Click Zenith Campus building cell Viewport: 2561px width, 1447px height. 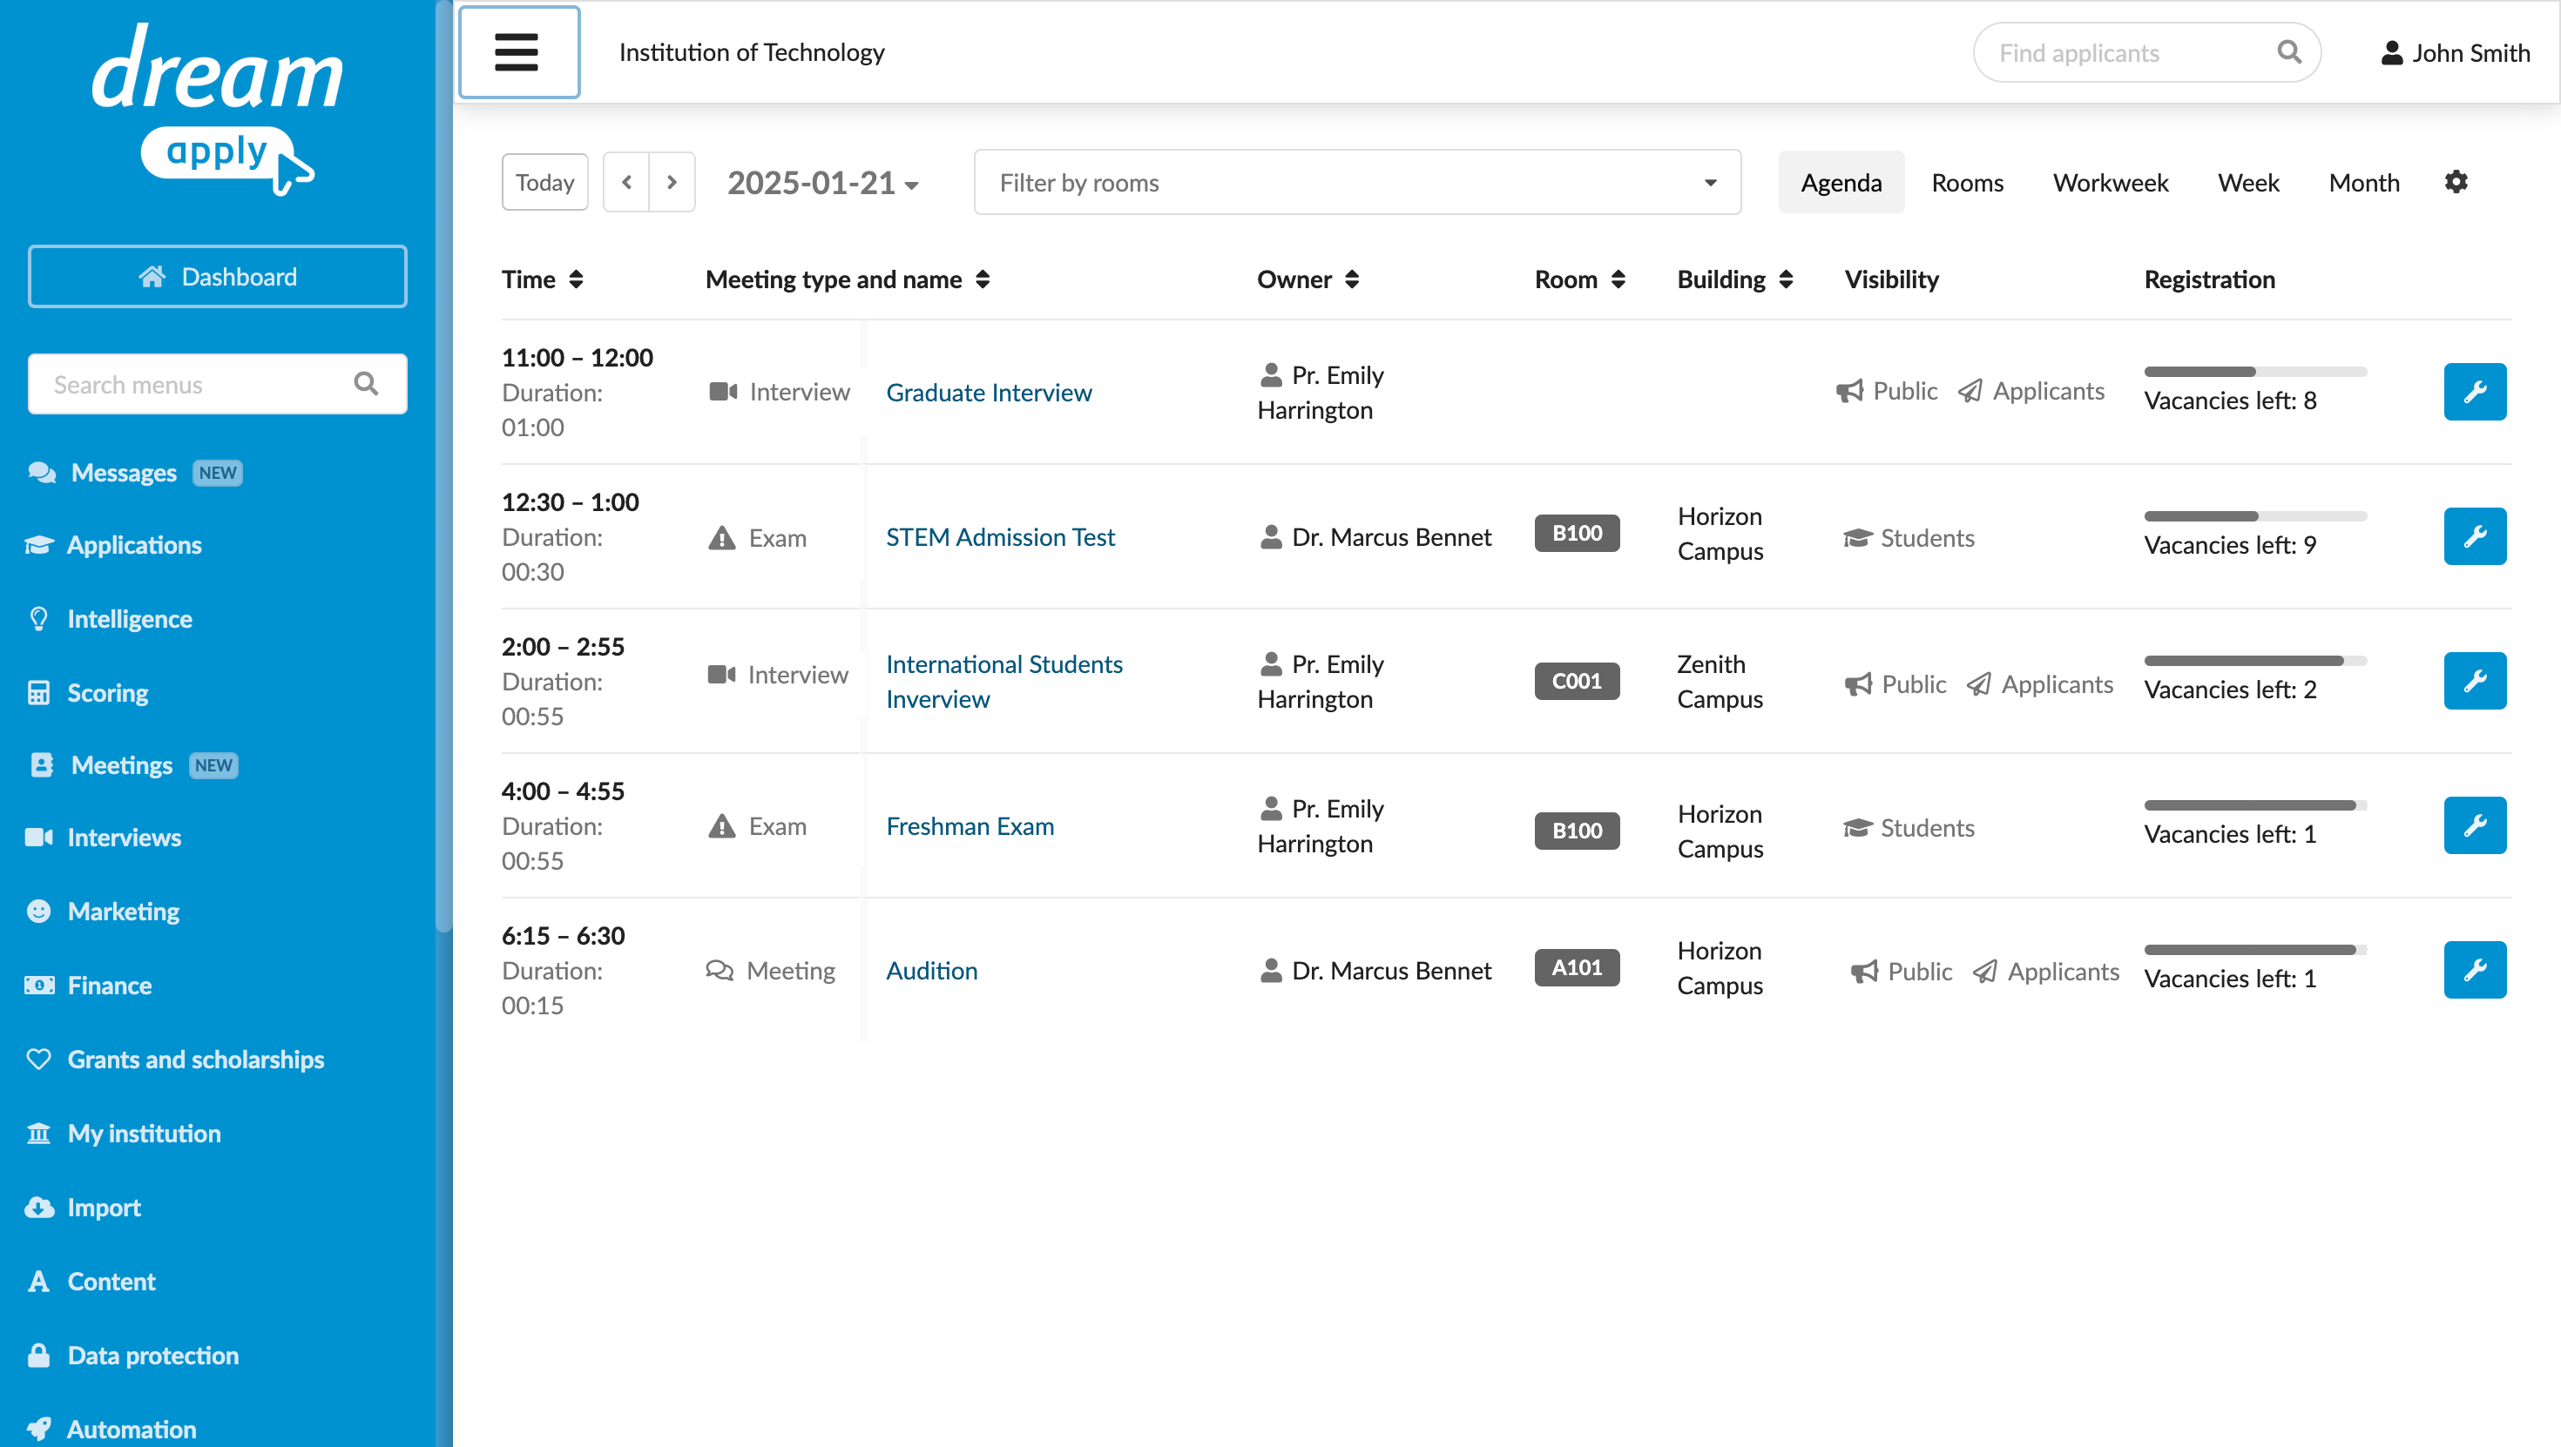point(1719,681)
